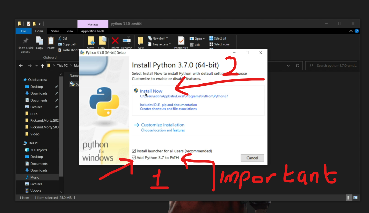Screen dimensions: 369x213
Task: Switch to details view icon
Action: click(348, 198)
